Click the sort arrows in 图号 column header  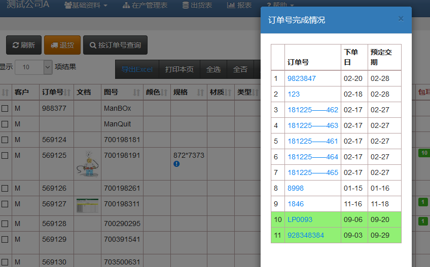pyautogui.click(x=136, y=93)
